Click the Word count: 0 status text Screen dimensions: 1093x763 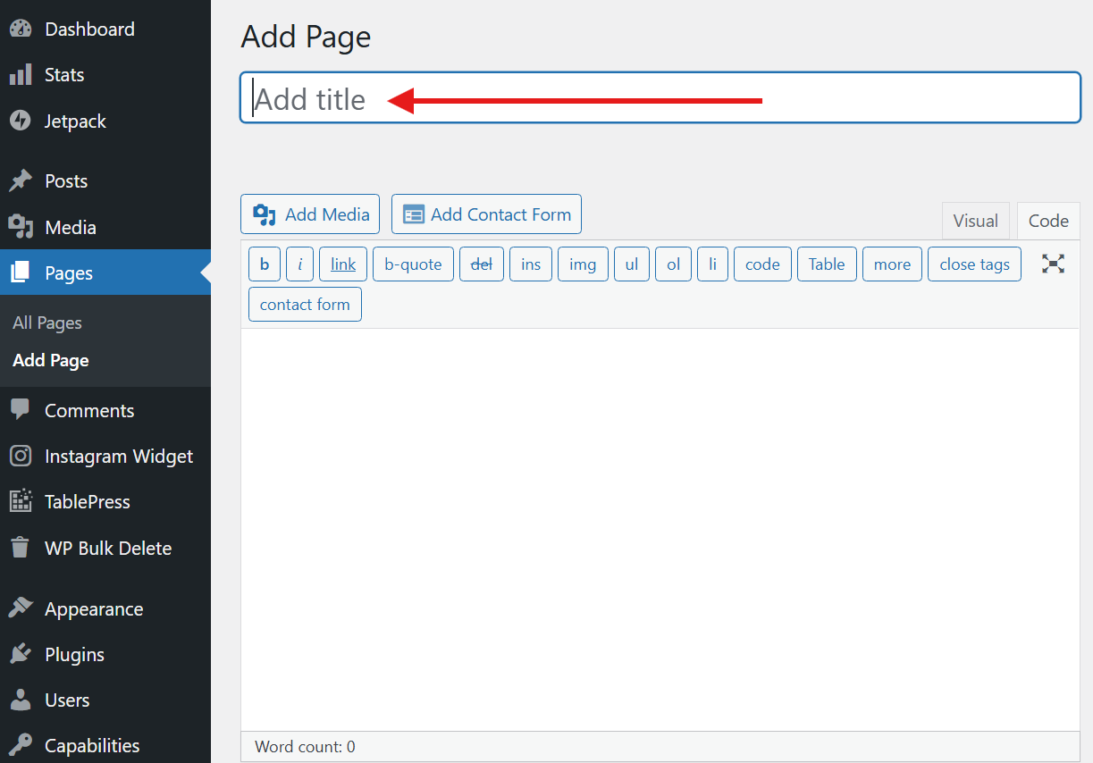tap(305, 746)
